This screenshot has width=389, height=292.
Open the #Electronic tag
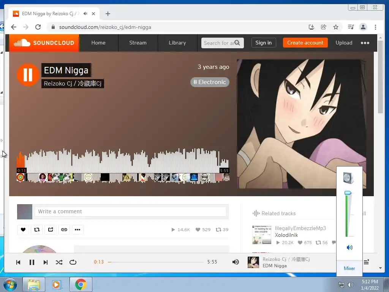coord(210,82)
